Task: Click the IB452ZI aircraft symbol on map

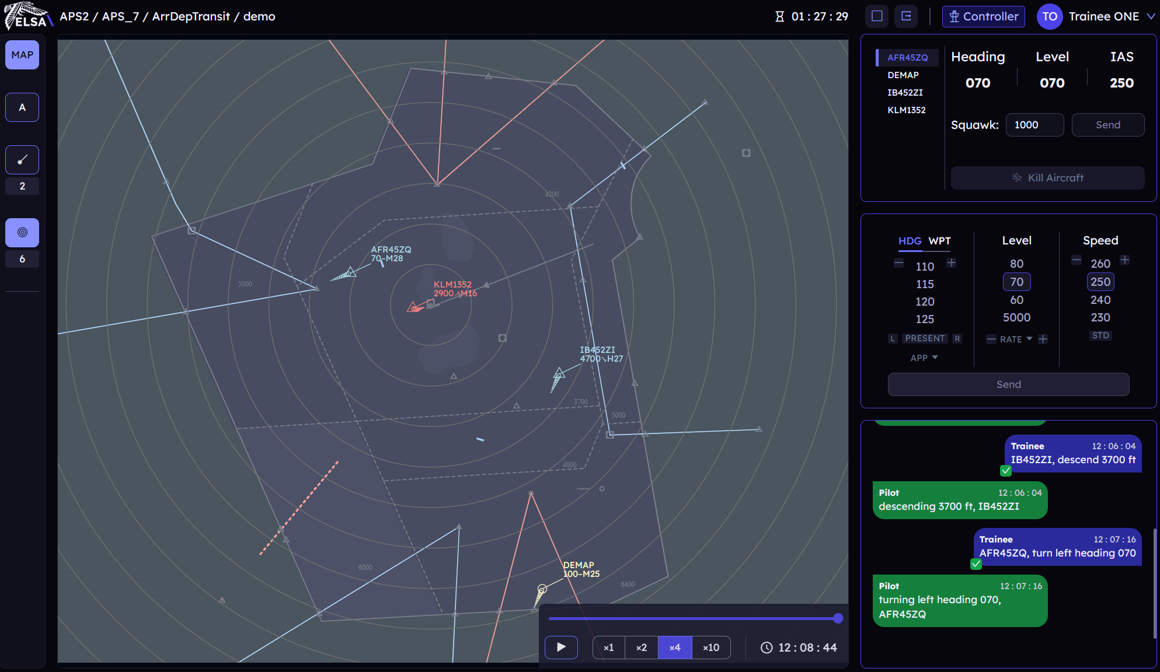Action: [559, 373]
